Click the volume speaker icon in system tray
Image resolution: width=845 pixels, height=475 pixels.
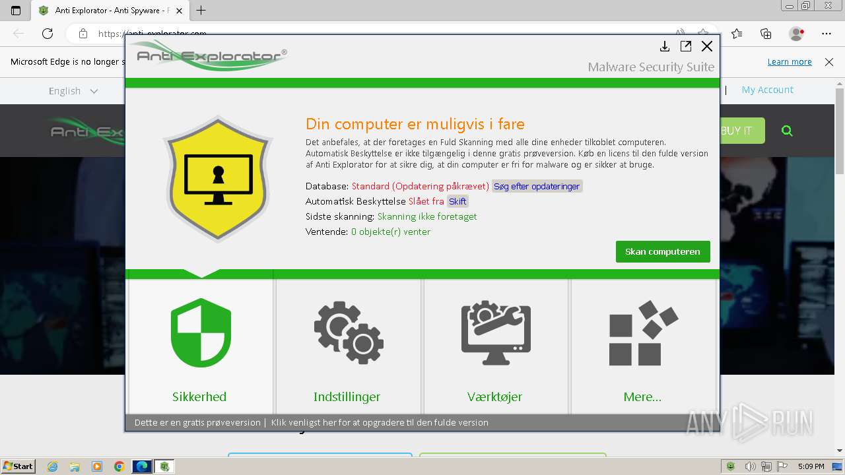[x=751, y=466]
